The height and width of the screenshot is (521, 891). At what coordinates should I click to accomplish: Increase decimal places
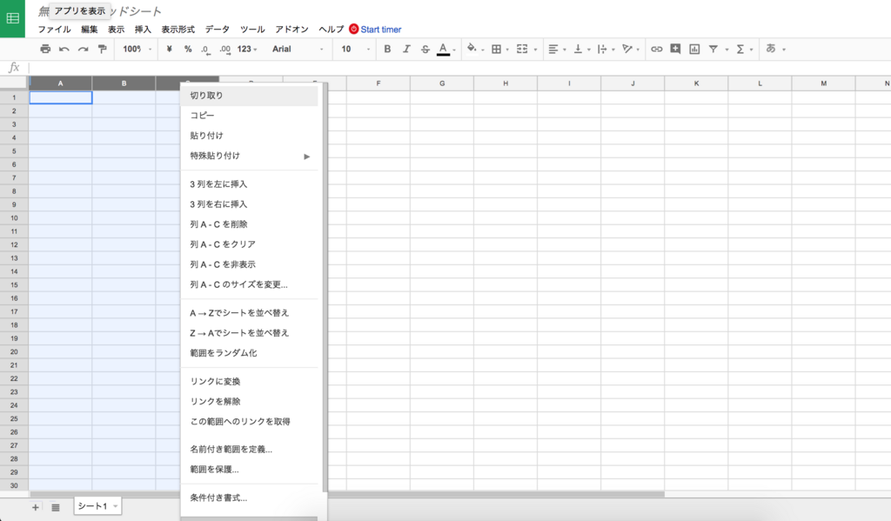click(x=225, y=50)
